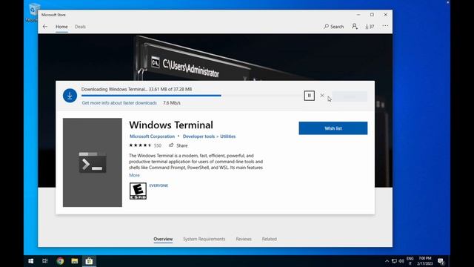The height and width of the screenshot is (267, 474).
Task: Expand the description with More
Action: point(134,175)
